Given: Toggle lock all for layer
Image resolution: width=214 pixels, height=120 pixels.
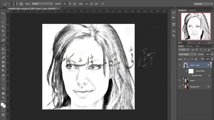Looking at the screenshot, I should coord(196,59).
